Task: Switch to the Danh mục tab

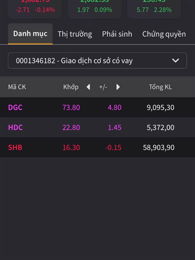Action: [30, 34]
